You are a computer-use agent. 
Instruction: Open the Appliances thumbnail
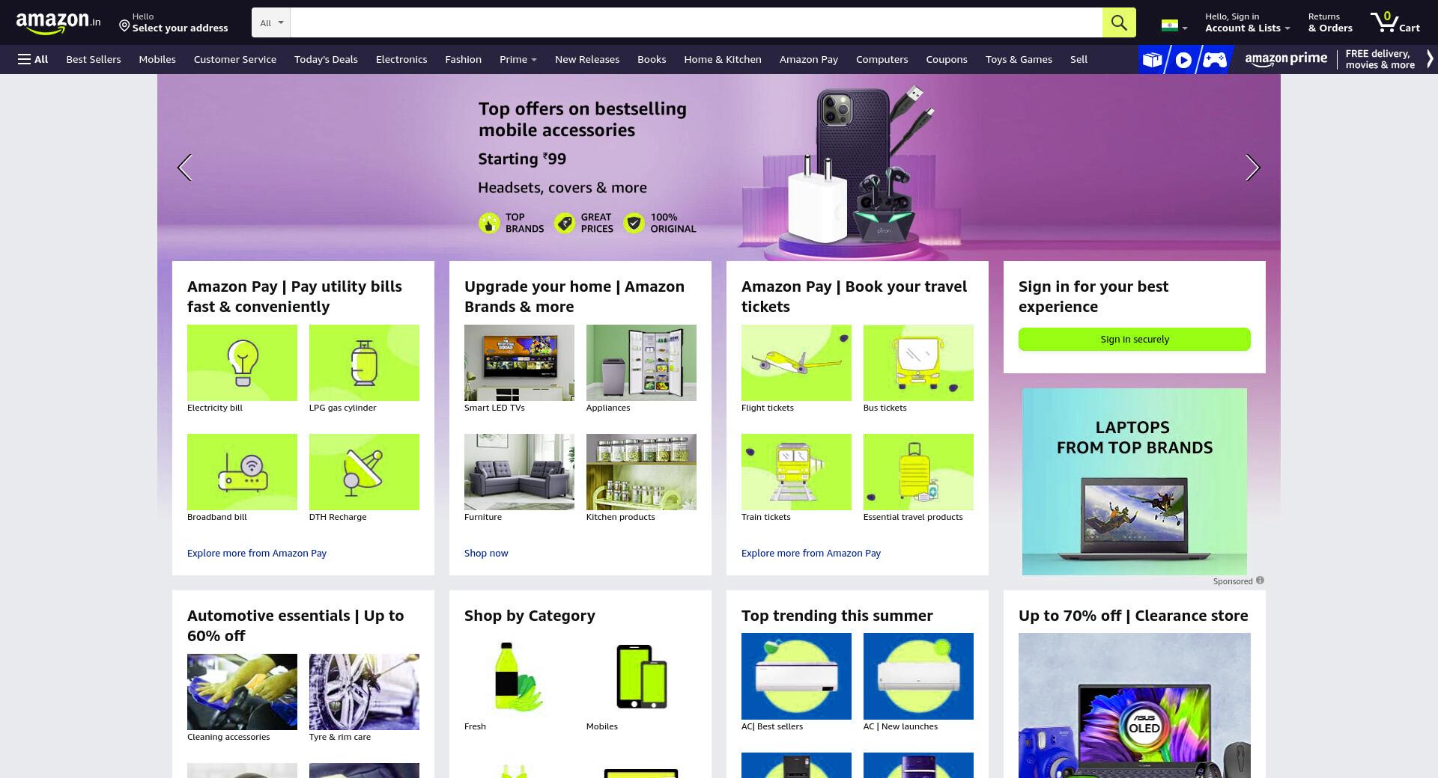[x=641, y=363]
